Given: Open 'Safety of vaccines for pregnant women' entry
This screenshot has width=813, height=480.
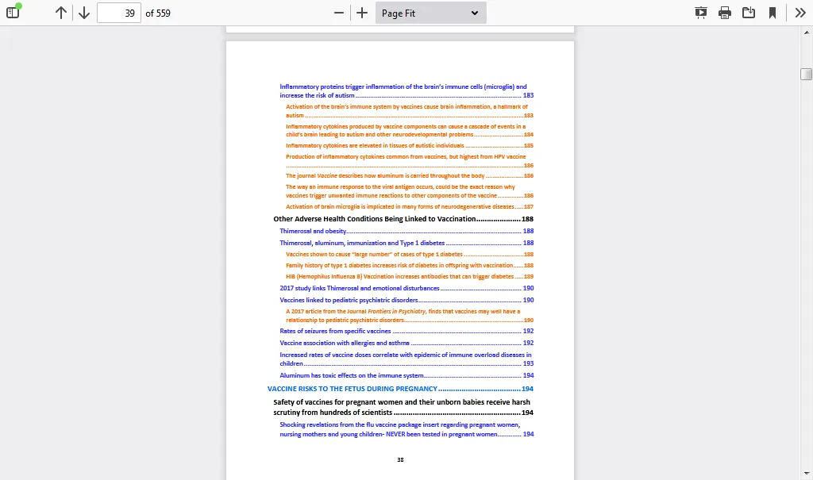Looking at the screenshot, I should [x=403, y=408].
